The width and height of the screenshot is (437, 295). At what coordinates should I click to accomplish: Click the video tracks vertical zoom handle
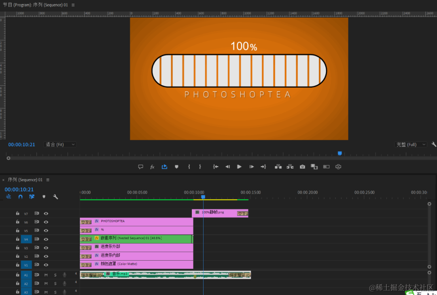(429, 204)
